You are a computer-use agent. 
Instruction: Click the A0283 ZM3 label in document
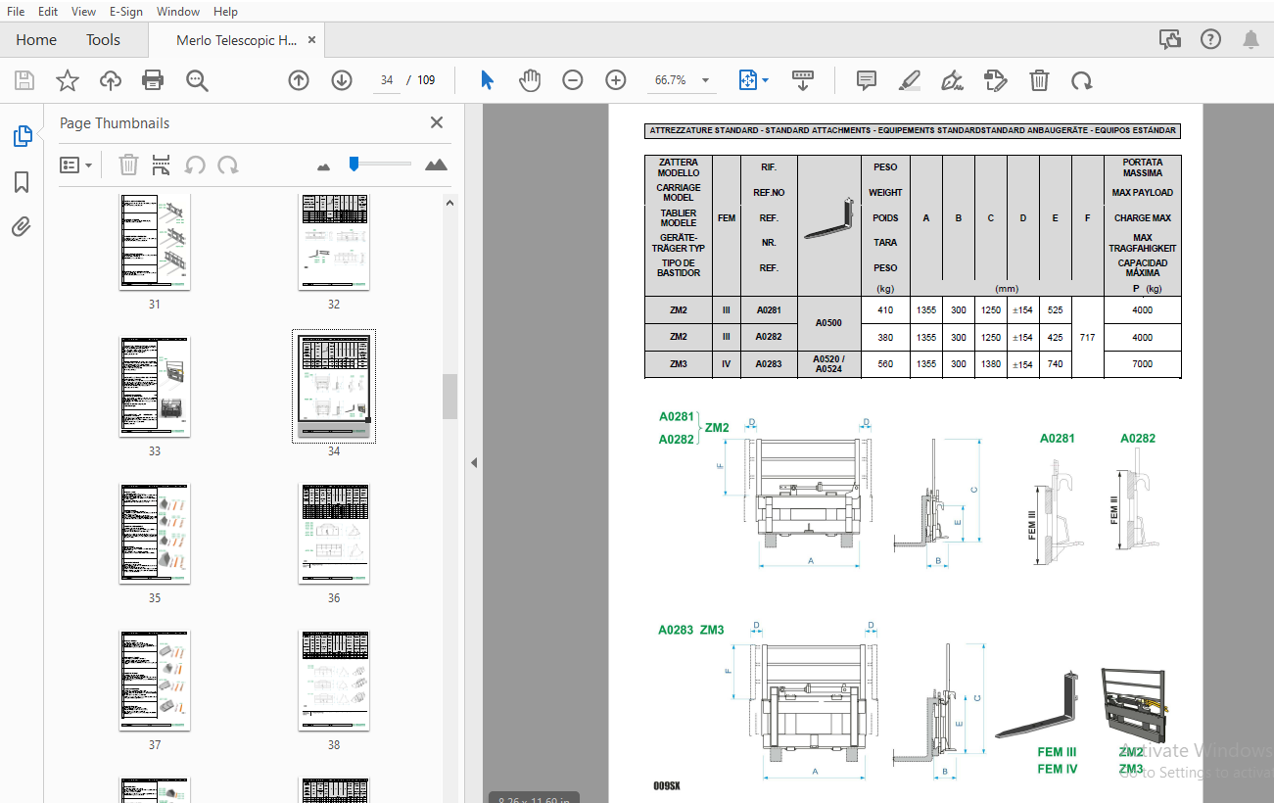click(690, 630)
